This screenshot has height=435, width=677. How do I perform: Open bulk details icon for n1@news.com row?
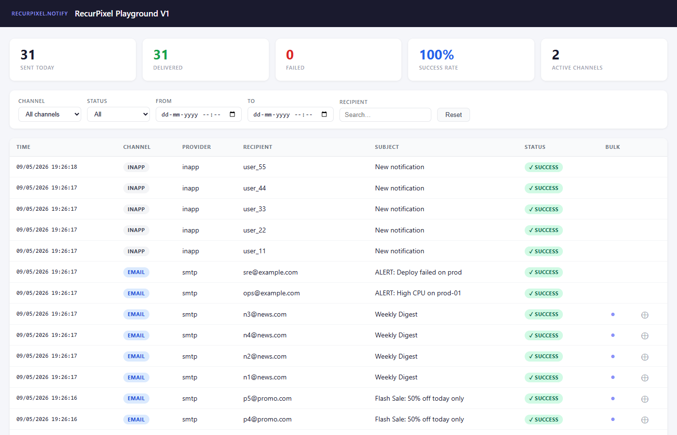[645, 378]
